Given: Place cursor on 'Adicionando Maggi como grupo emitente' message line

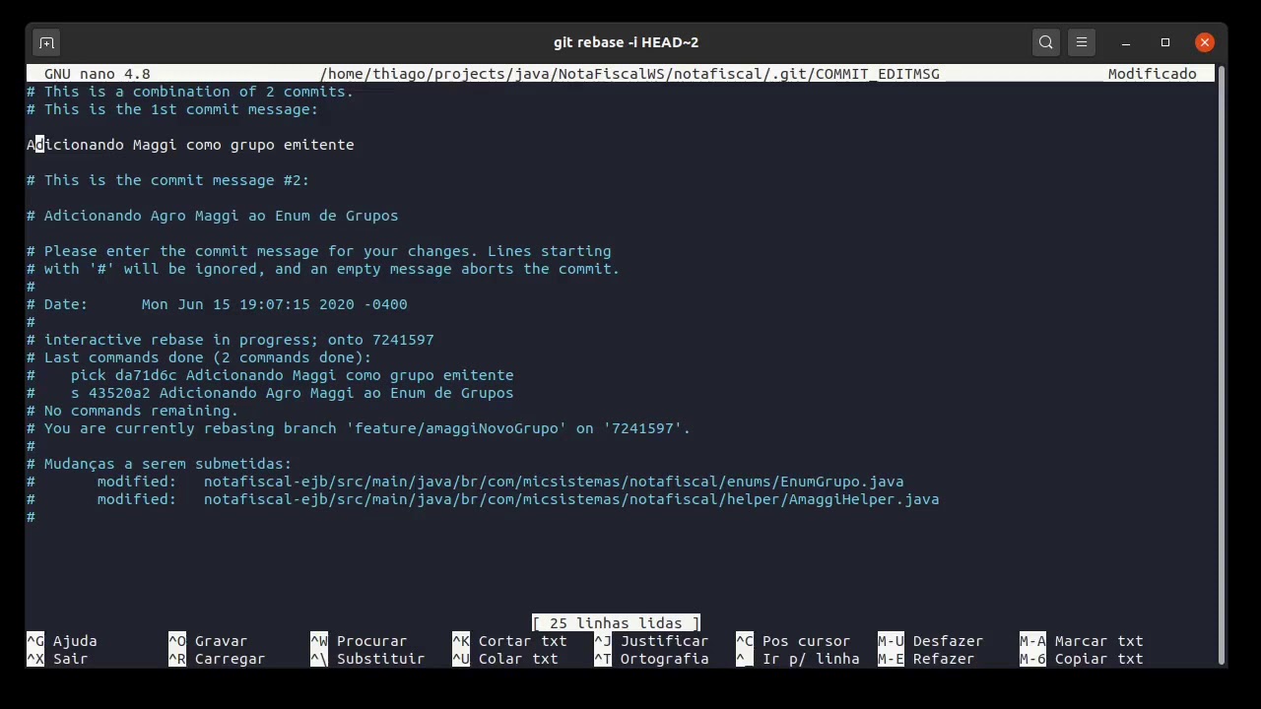Looking at the screenshot, I should coord(190,145).
